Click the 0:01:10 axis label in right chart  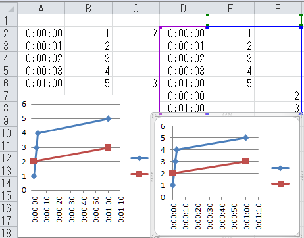[259, 216]
